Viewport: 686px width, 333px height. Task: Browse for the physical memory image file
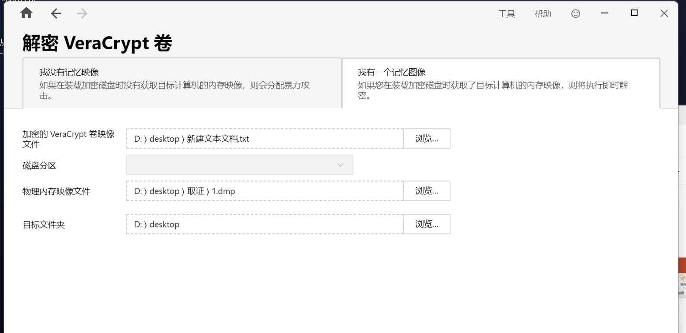(427, 191)
